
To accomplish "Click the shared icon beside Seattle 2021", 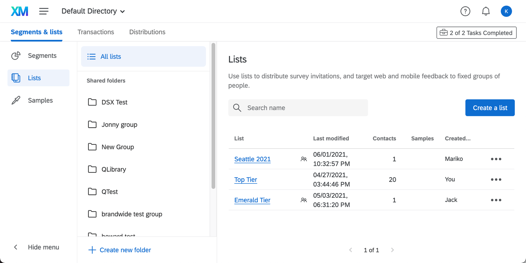I will pyautogui.click(x=304, y=159).
